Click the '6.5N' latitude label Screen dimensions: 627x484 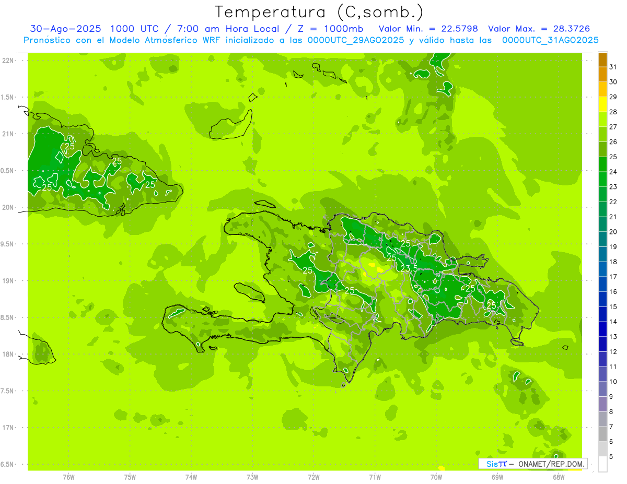(7, 464)
